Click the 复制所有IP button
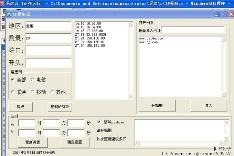Image resolution: width=234 pixels, height=156 pixels. [60, 107]
